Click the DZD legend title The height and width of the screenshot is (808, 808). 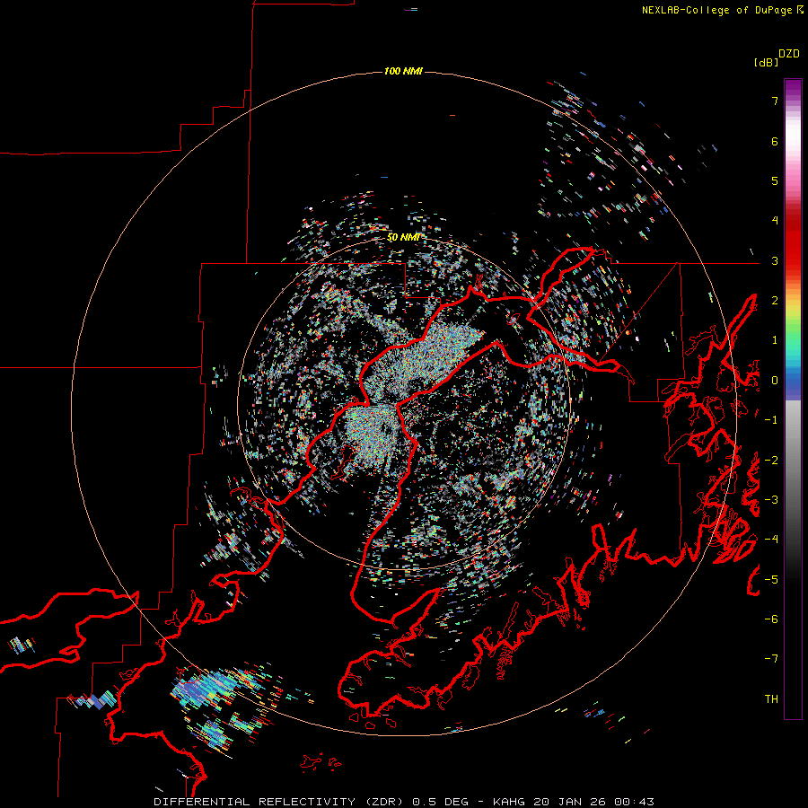point(789,54)
